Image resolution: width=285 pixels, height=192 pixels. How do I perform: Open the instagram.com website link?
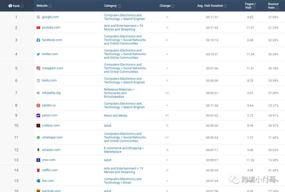pos(53,68)
